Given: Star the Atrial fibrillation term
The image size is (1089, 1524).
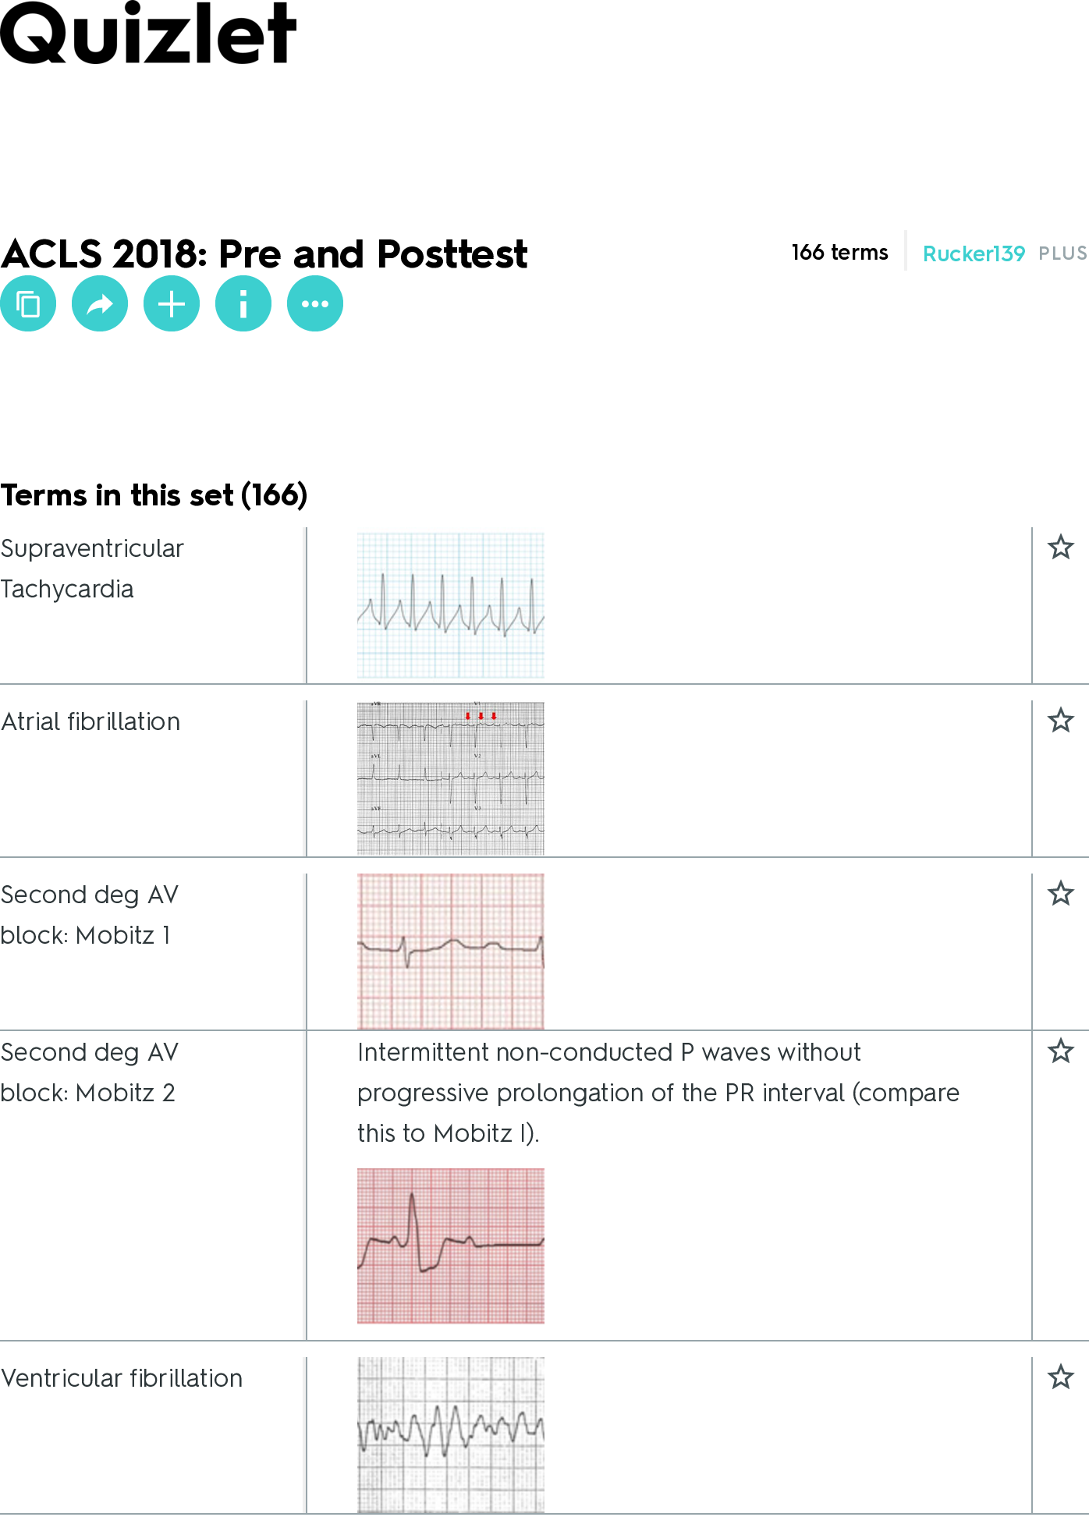Looking at the screenshot, I should [x=1060, y=721].
